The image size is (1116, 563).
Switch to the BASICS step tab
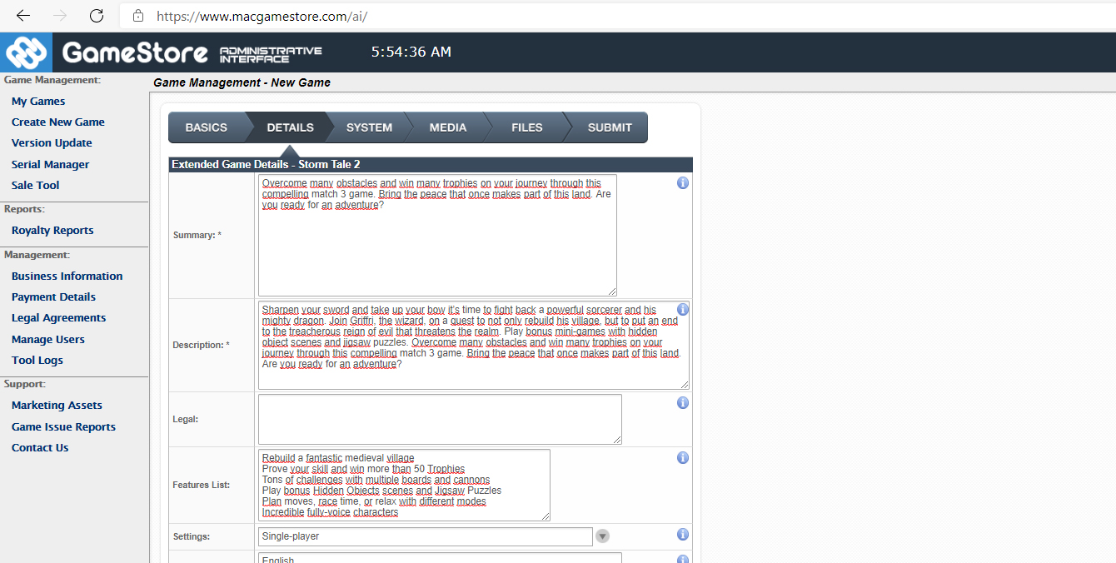tap(206, 127)
